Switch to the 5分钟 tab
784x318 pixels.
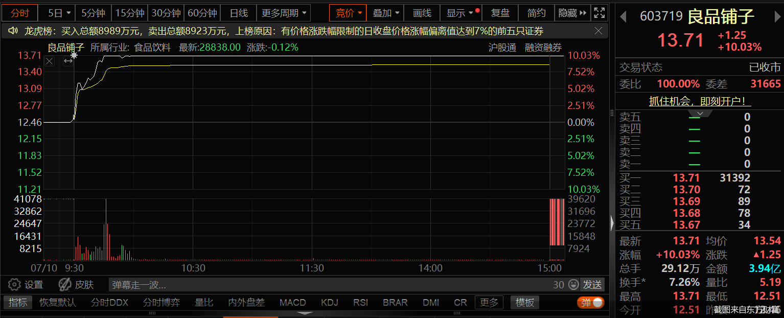point(93,13)
